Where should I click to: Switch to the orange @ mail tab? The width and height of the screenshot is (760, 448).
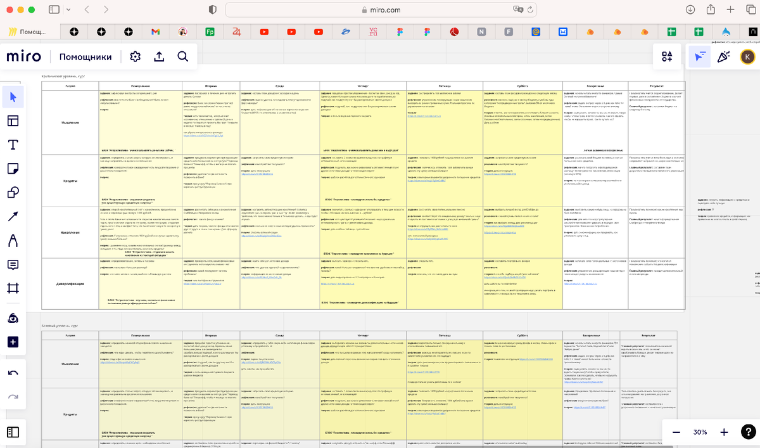tap(536, 32)
